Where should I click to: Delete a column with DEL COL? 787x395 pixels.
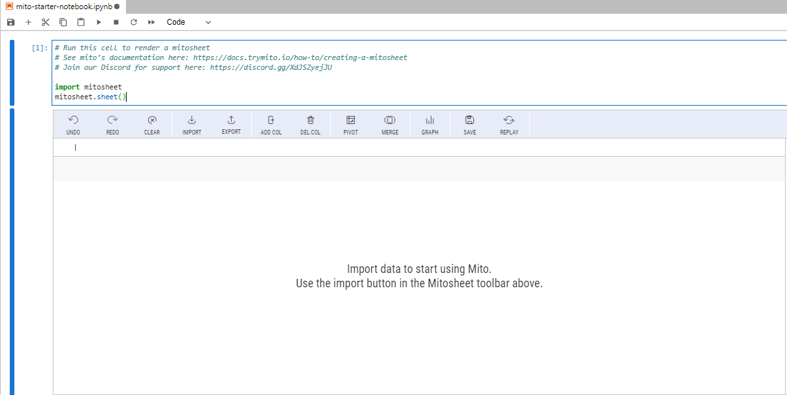click(x=311, y=125)
